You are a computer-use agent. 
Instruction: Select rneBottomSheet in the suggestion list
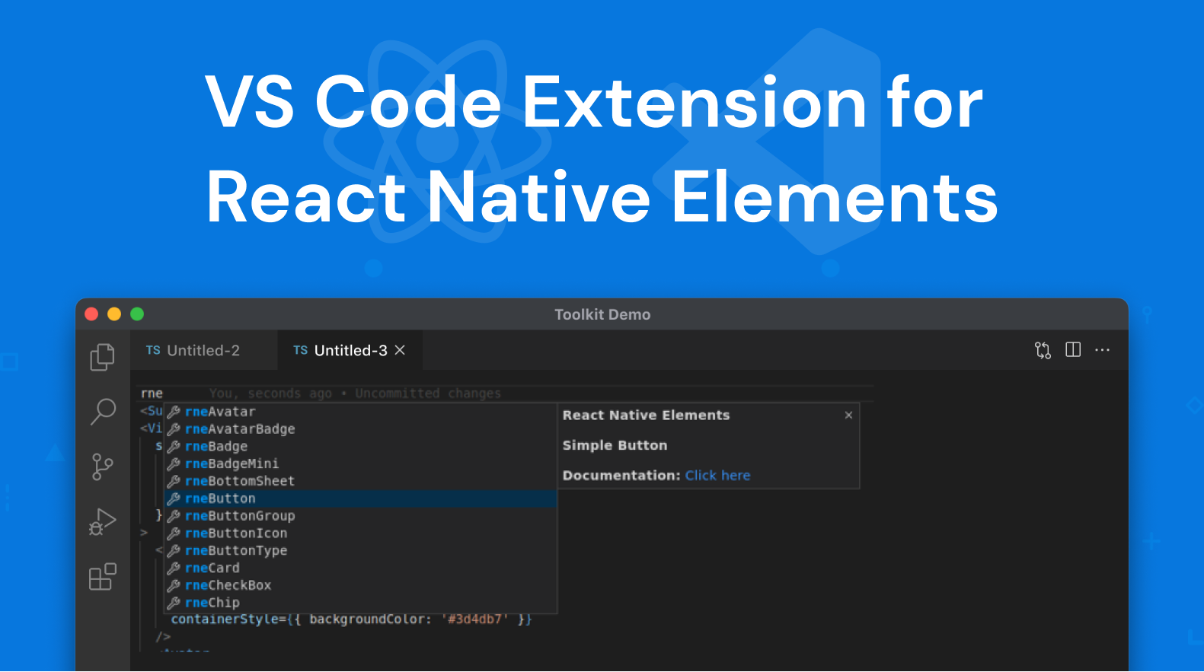tap(239, 481)
